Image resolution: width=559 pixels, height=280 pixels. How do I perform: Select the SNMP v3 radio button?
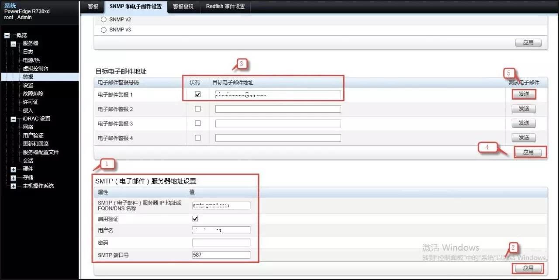(x=104, y=30)
